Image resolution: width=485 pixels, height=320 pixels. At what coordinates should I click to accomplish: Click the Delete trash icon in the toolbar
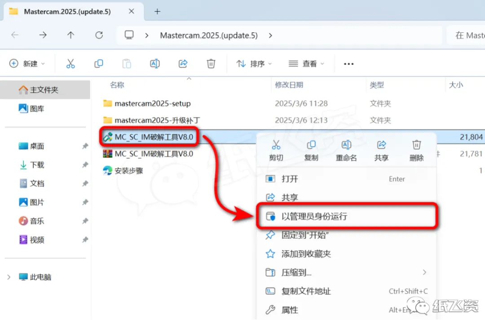click(x=211, y=64)
